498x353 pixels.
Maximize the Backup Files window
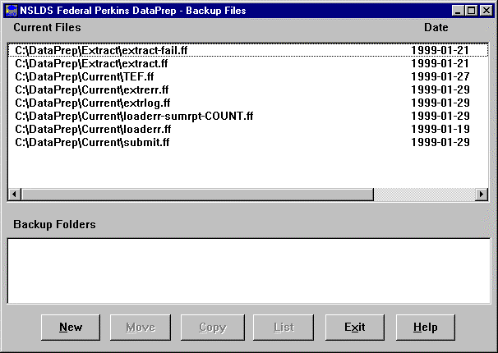pyautogui.click(x=470, y=10)
